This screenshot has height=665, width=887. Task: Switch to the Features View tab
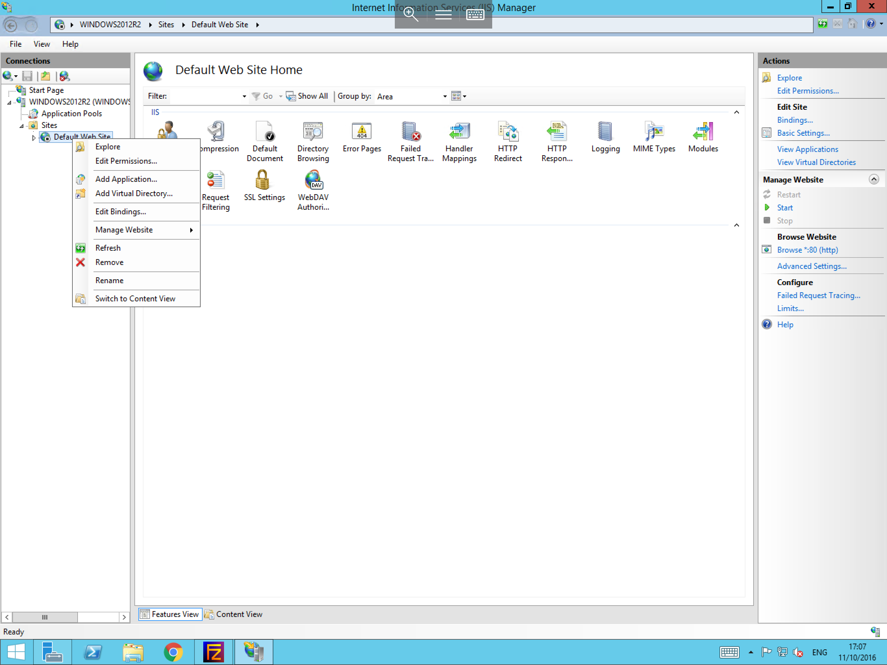pos(170,614)
